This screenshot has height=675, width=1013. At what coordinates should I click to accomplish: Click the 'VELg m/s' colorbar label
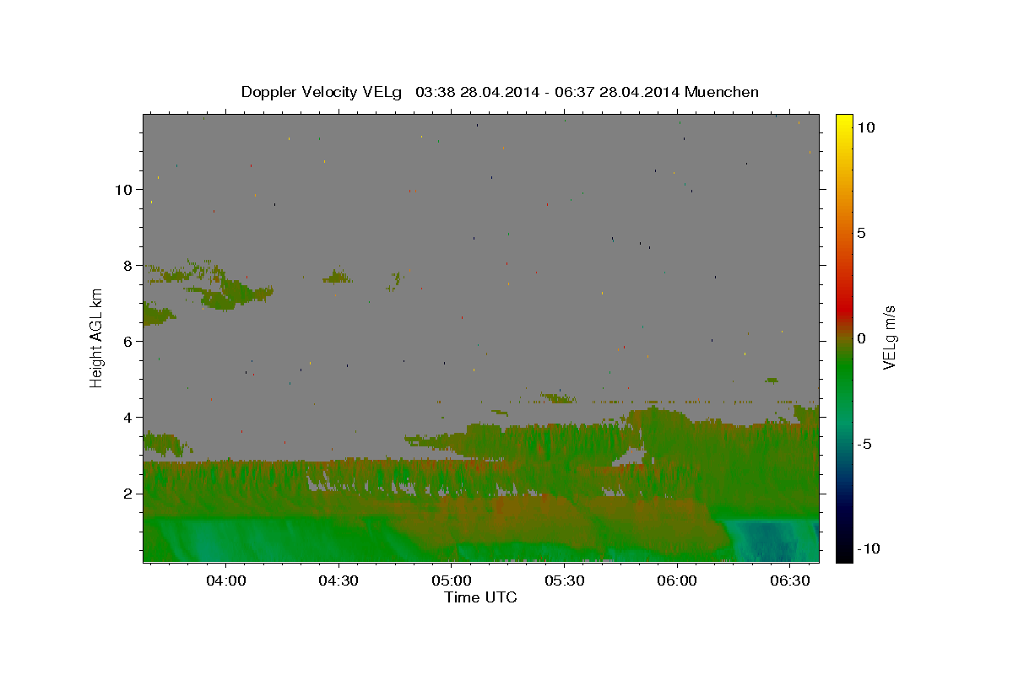coord(888,338)
